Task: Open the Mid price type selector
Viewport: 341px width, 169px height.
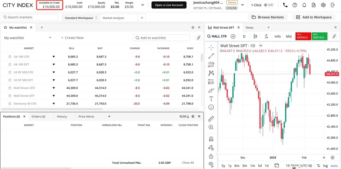Action: tap(289, 36)
